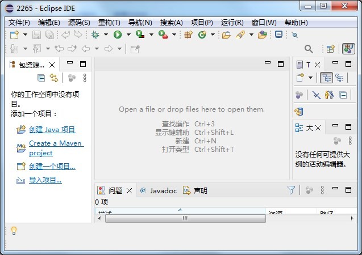Click the Save All icon
This screenshot has height=255, width=362.
[49, 35]
